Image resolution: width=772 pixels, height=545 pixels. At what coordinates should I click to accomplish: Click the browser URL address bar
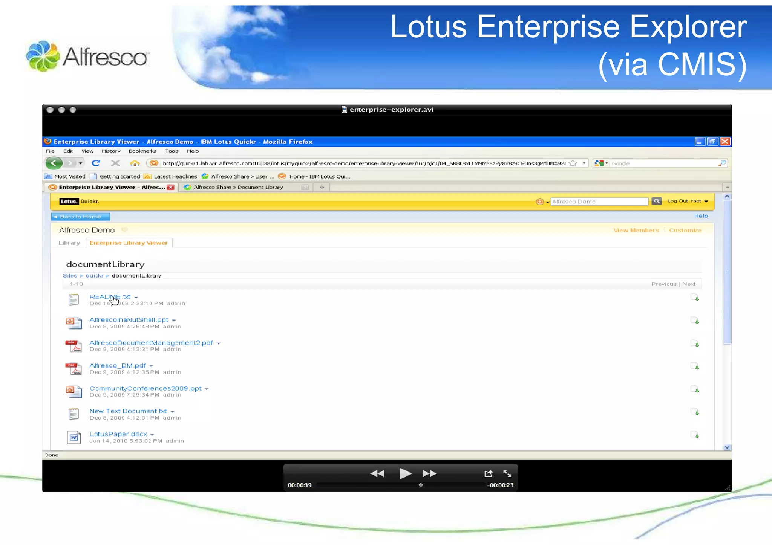[x=364, y=163]
